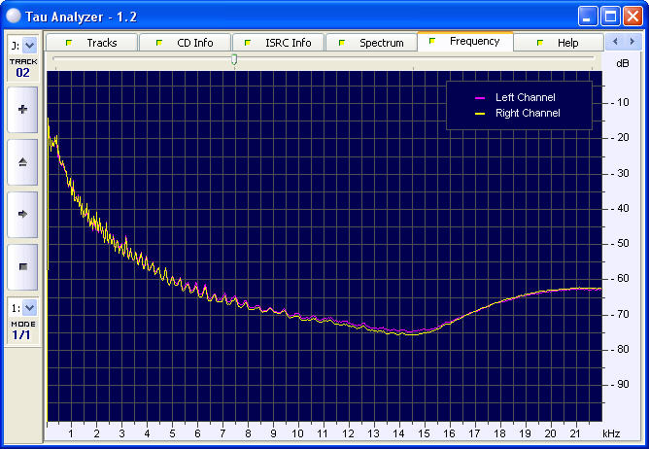Click the right arrow analyze button
This screenshot has height=449, width=649.
[22, 213]
